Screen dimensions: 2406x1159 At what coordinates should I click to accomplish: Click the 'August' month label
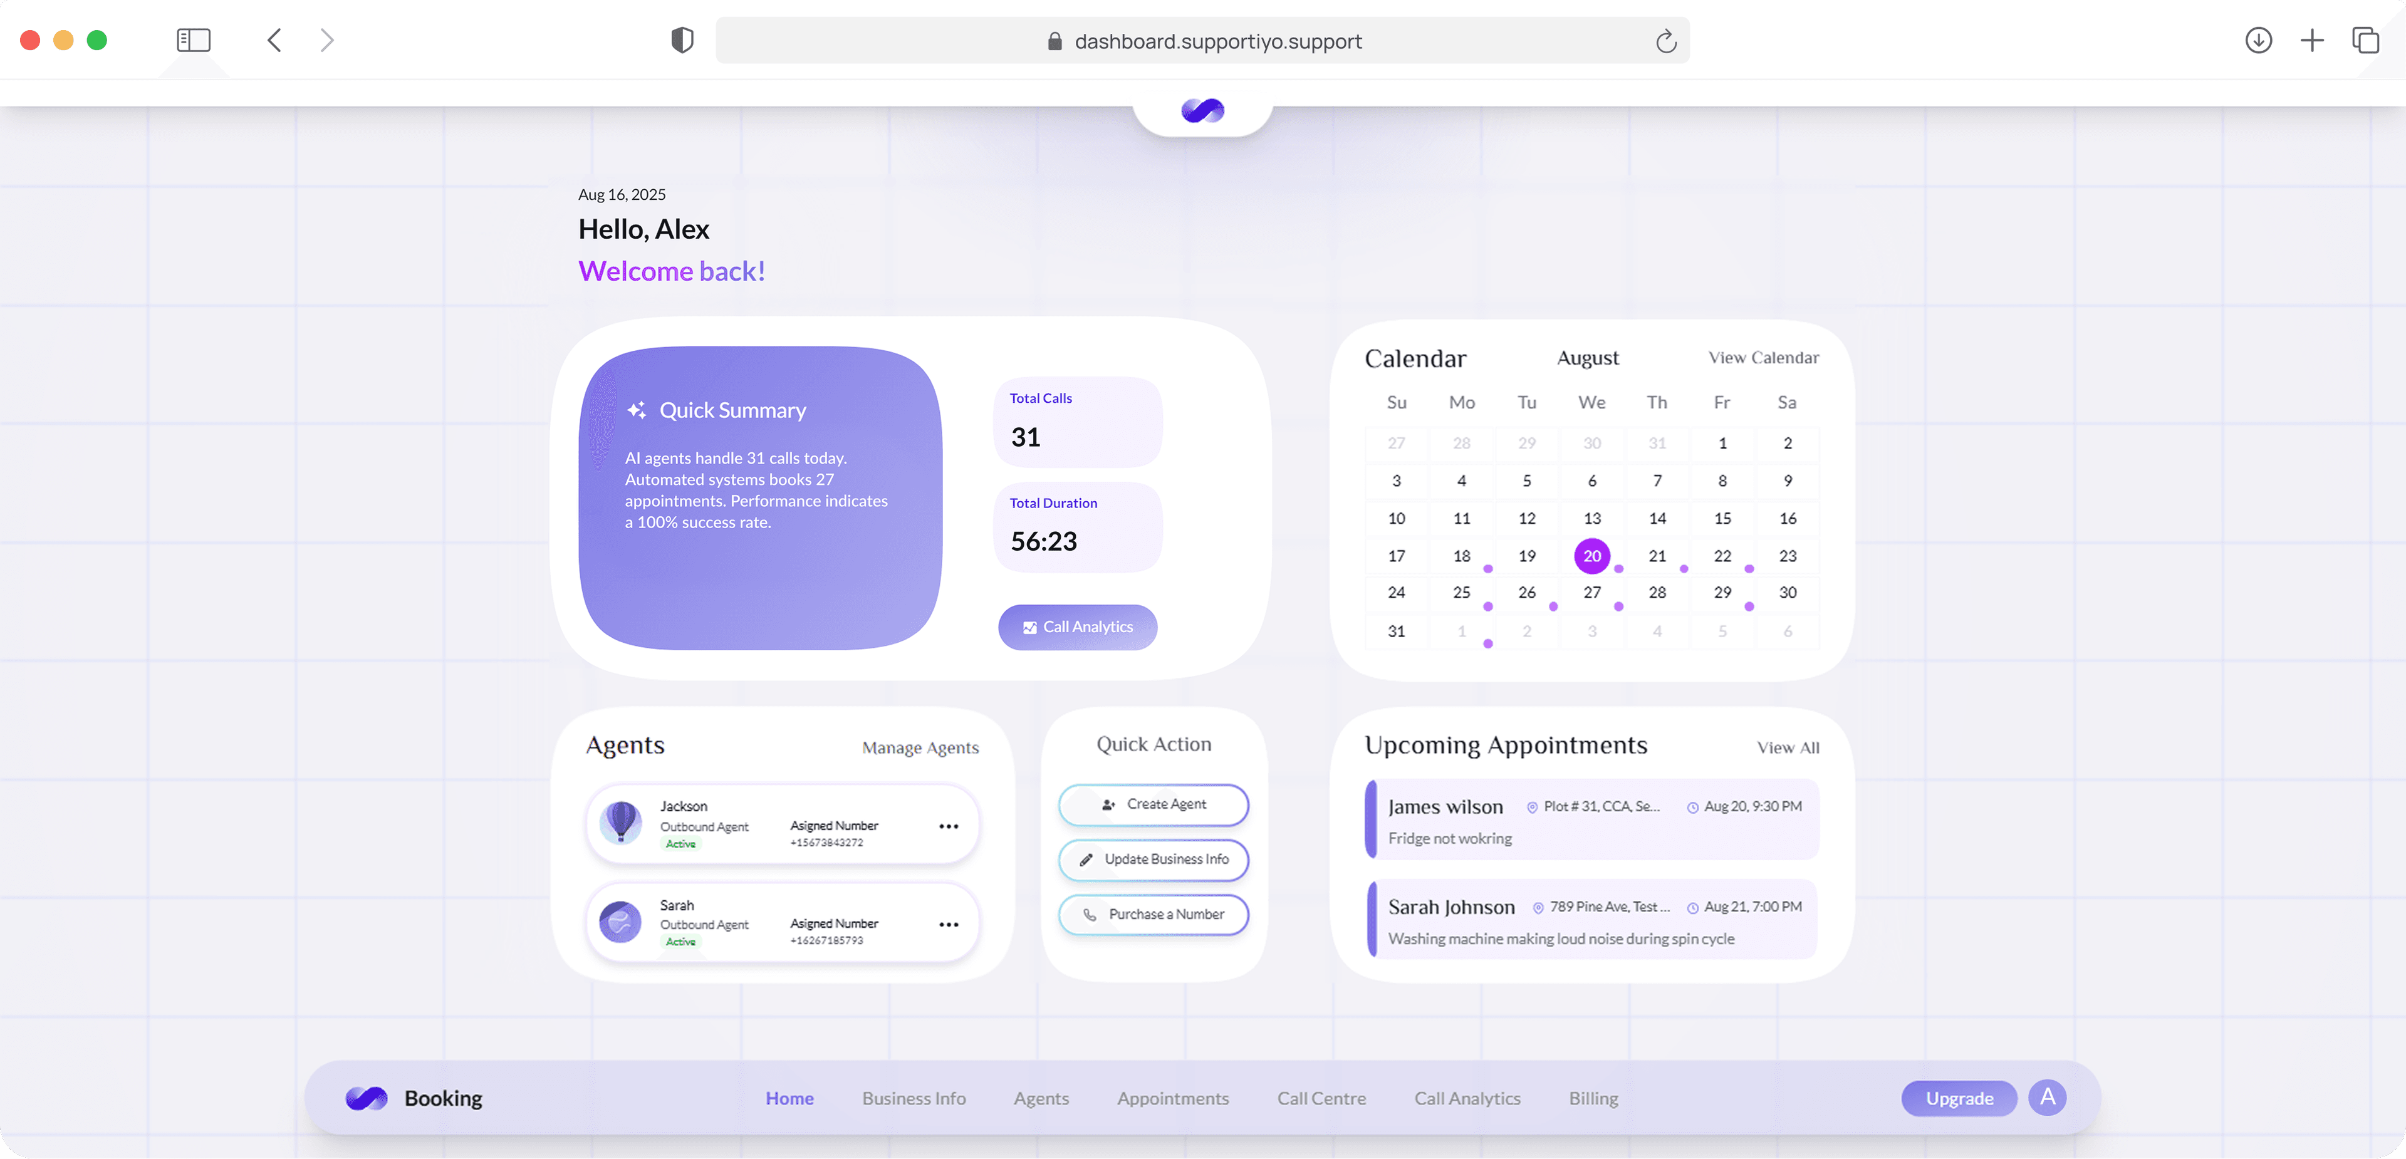(x=1587, y=358)
